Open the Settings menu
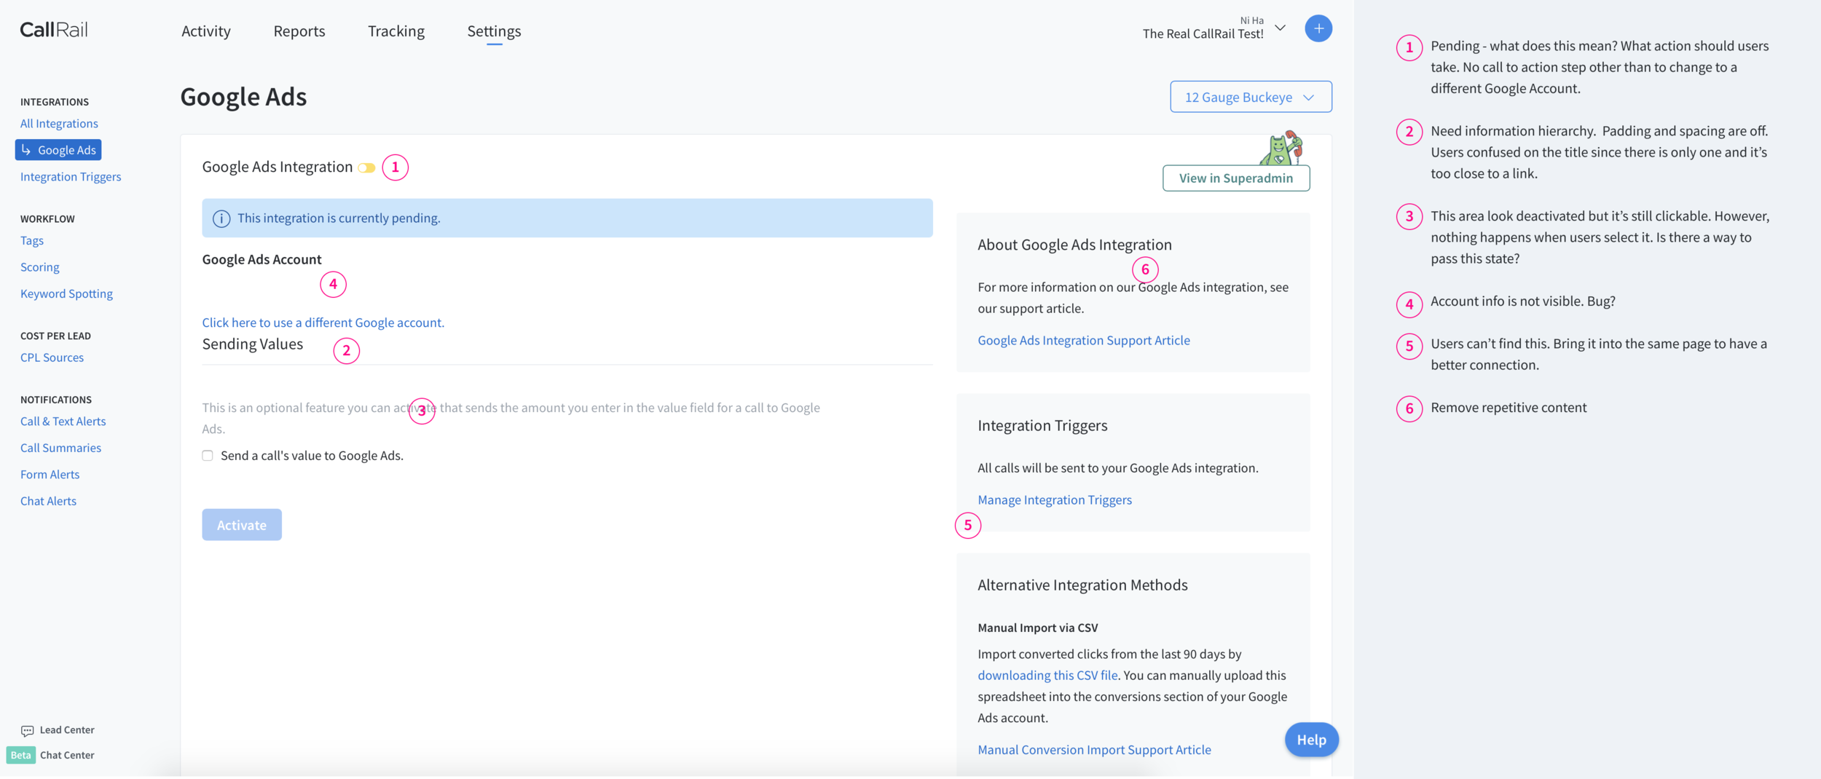This screenshot has width=1821, height=779. click(x=494, y=31)
